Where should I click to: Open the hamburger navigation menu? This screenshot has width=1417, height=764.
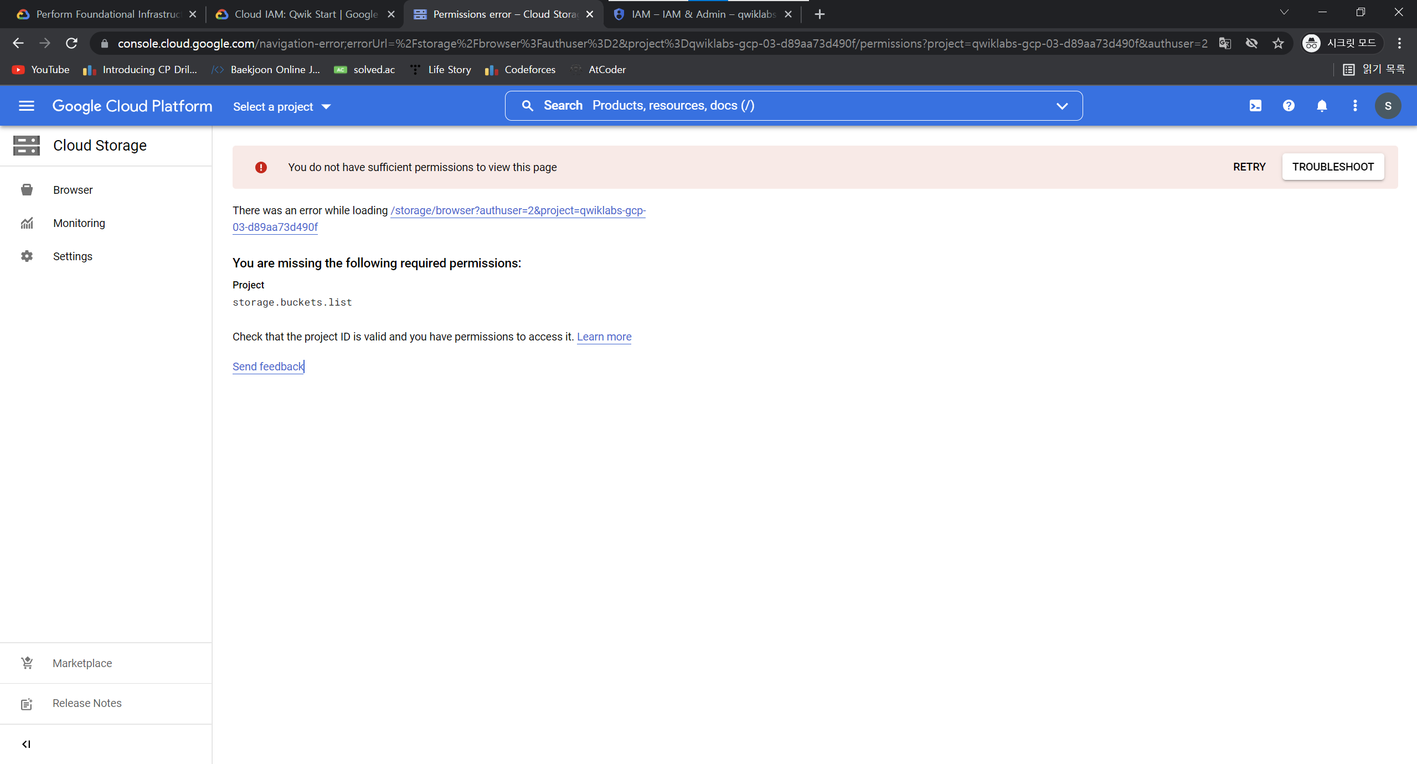(x=27, y=106)
